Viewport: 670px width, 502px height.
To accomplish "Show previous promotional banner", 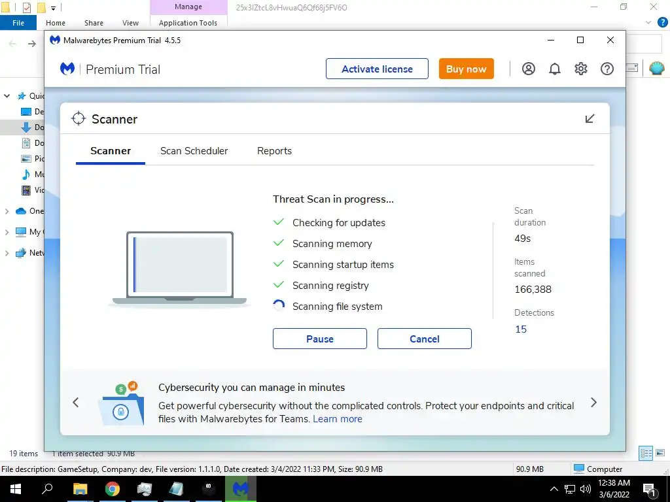I will (76, 402).
